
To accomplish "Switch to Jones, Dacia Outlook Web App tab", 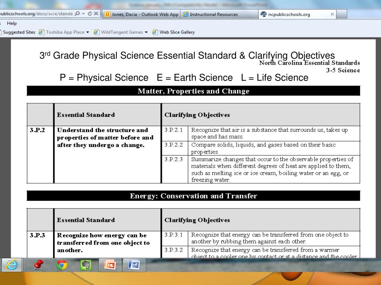I will [x=141, y=14].
